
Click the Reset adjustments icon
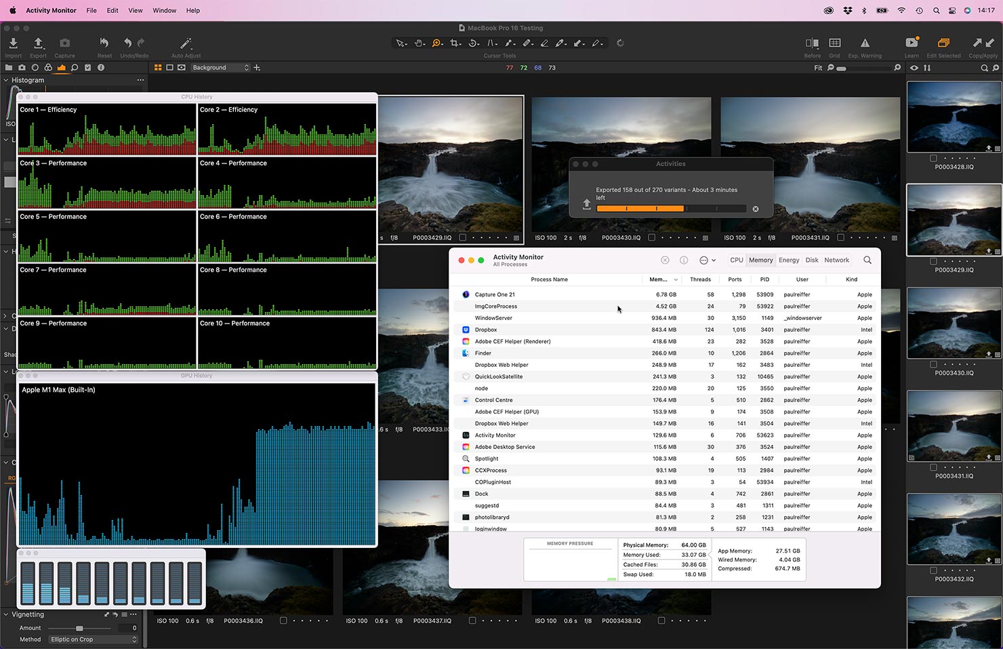coord(104,43)
